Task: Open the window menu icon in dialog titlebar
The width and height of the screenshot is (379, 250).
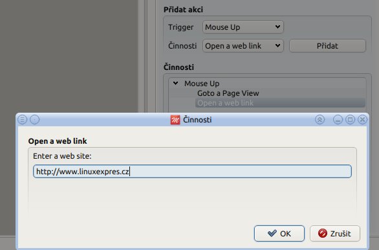Action: pyautogui.click(x=22, y=120)
